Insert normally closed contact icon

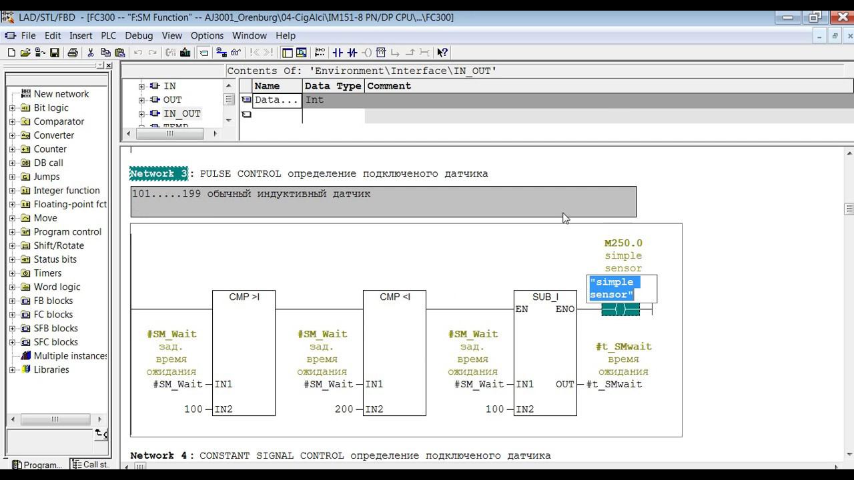352,53
